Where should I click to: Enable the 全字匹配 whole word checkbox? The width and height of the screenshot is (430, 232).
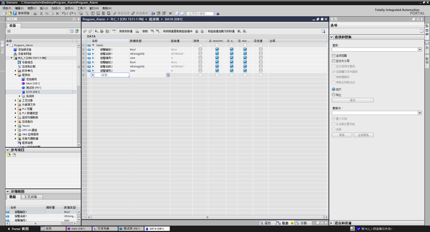point(334,56)
